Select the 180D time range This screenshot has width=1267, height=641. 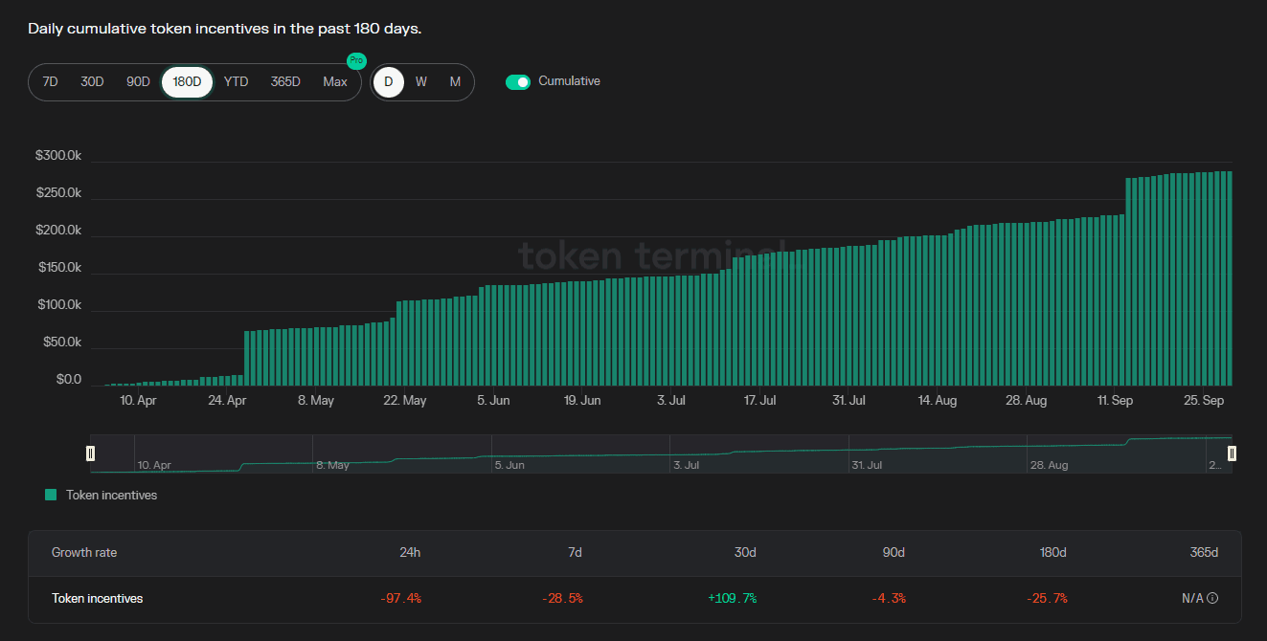187,82
